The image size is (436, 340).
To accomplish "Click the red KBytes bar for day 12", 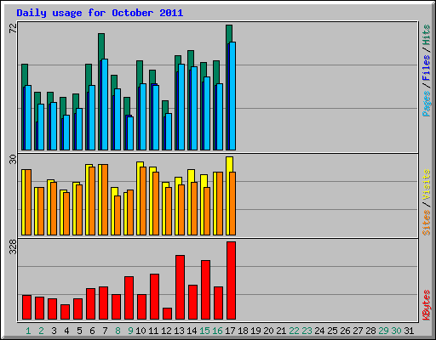I will (x=167, y=314).
